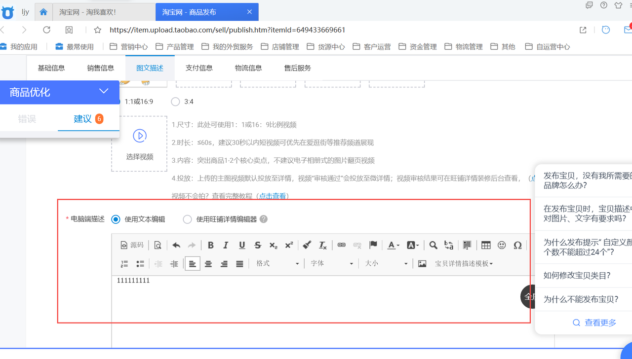Apply subscript formatting
Screen dimensions: 632x359
[x=273, y=245]
